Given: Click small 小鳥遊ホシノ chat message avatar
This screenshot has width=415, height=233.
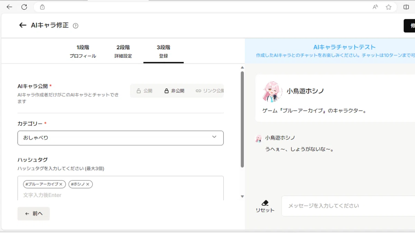Looking at the screenshot, I should [x=259, y=138].
